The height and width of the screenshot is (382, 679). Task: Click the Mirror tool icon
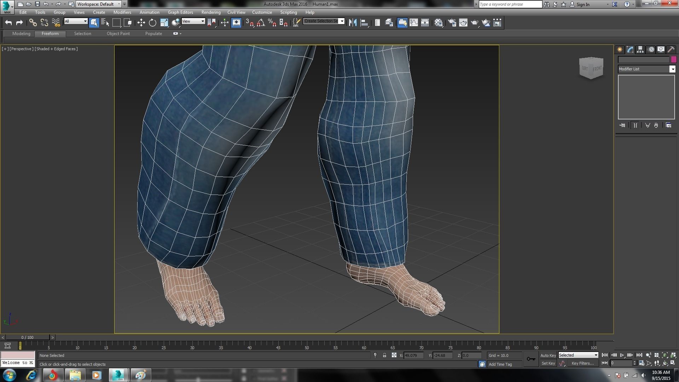coord(353,23)
